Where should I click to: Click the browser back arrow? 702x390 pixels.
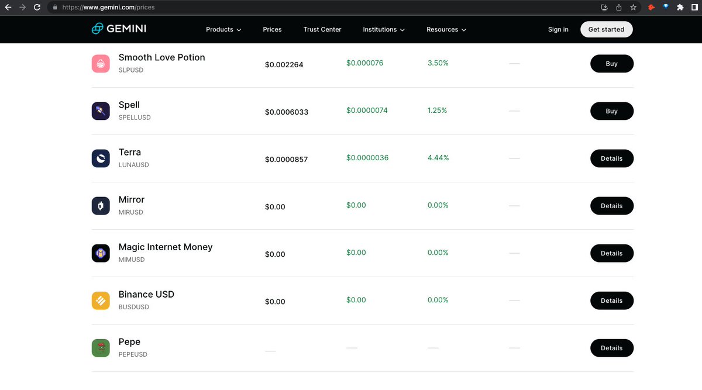8,8
